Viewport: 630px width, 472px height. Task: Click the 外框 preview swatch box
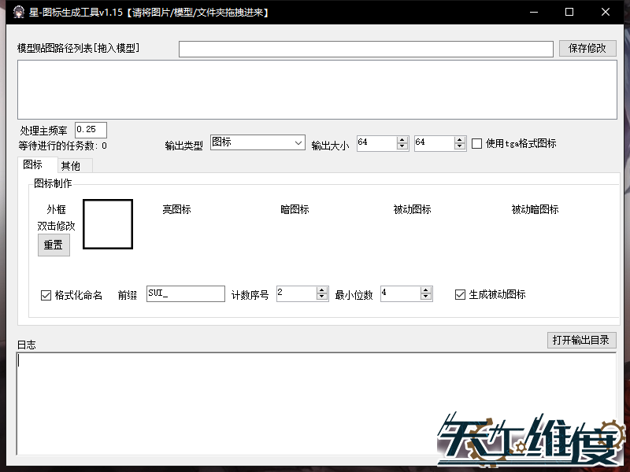(107, 224)
